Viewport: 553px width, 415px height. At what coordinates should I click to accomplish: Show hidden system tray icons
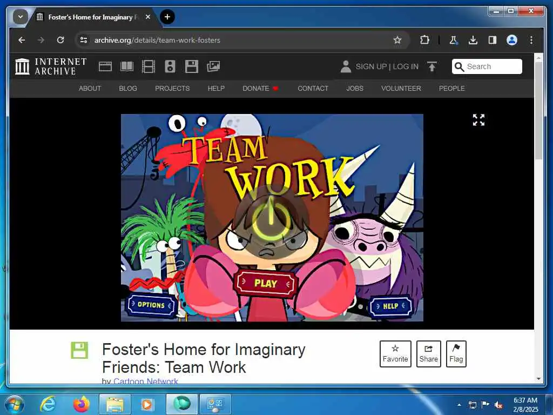pos(459,405)
